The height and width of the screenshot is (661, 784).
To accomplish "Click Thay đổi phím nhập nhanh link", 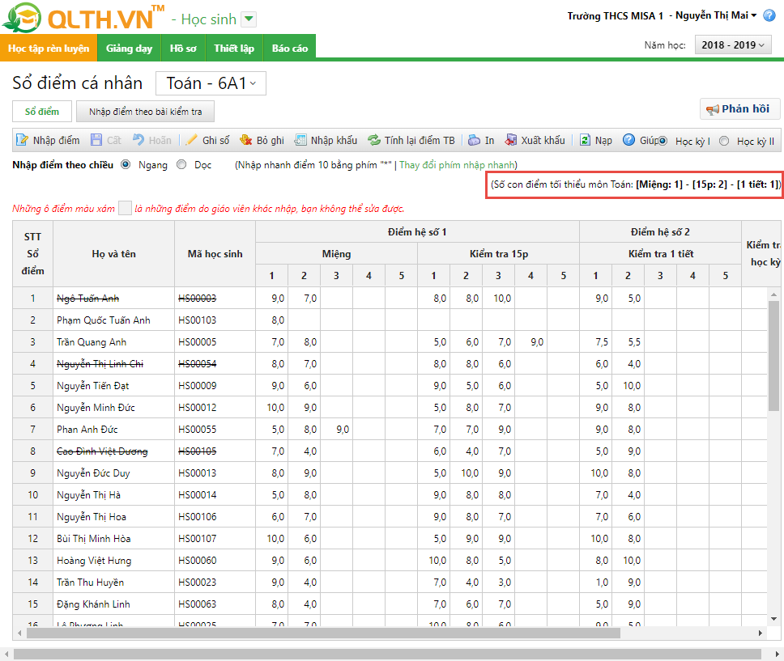I will tap(455, 164).
